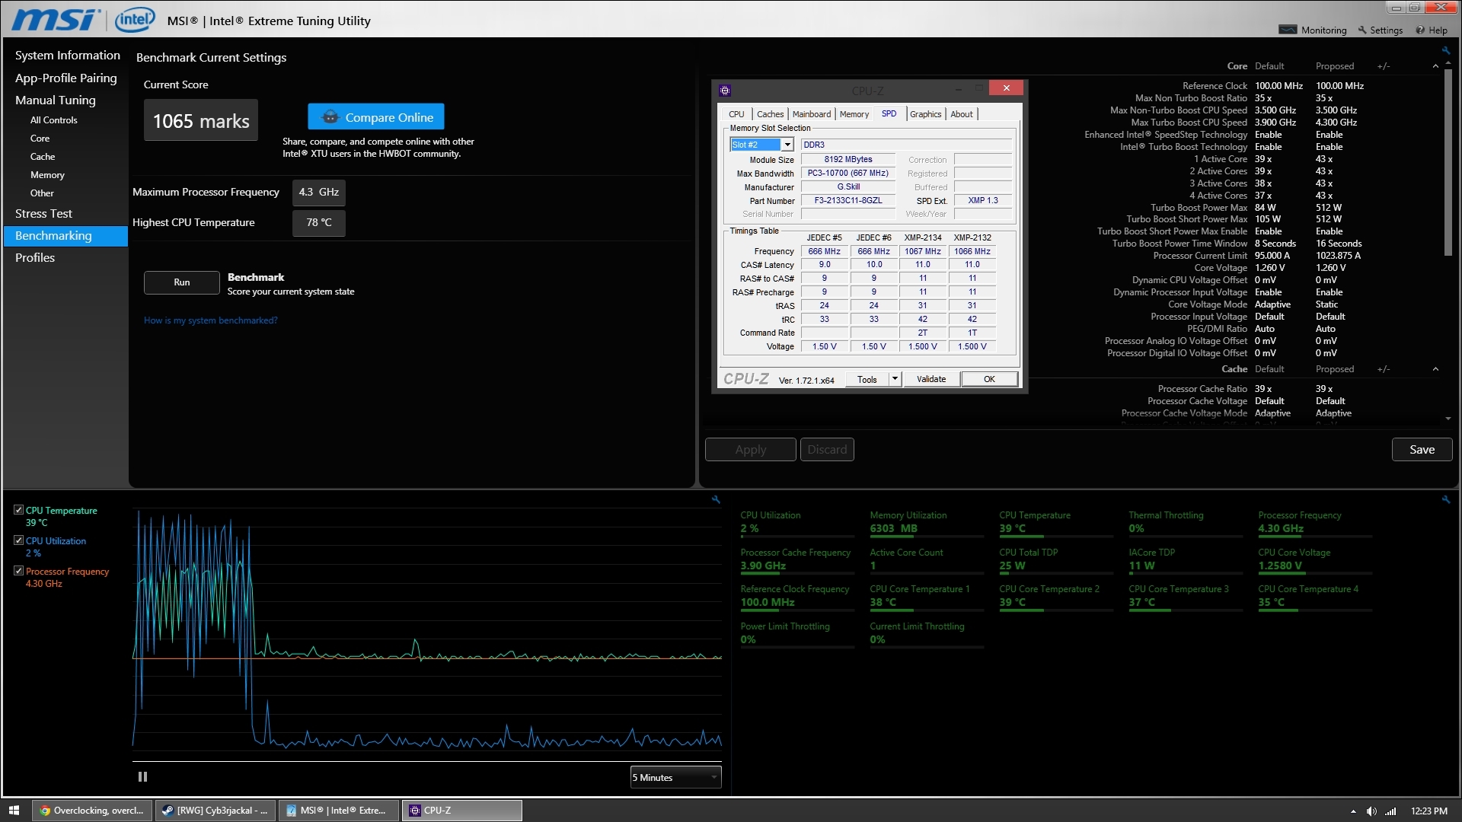Run the benchmark
1462x822 pixels.
tap(182, 282)
